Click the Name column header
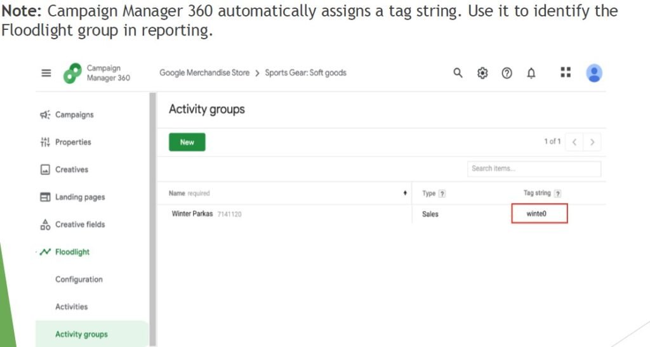650x347 pixels. 176,193
